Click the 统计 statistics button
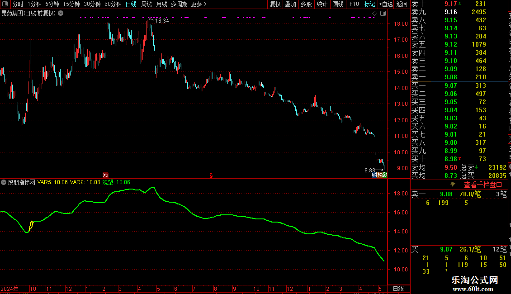511x294 pixels. 322,4
